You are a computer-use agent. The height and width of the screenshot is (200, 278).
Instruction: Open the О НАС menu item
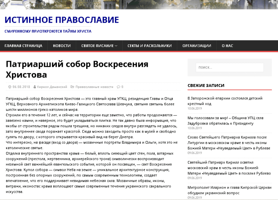227,46
